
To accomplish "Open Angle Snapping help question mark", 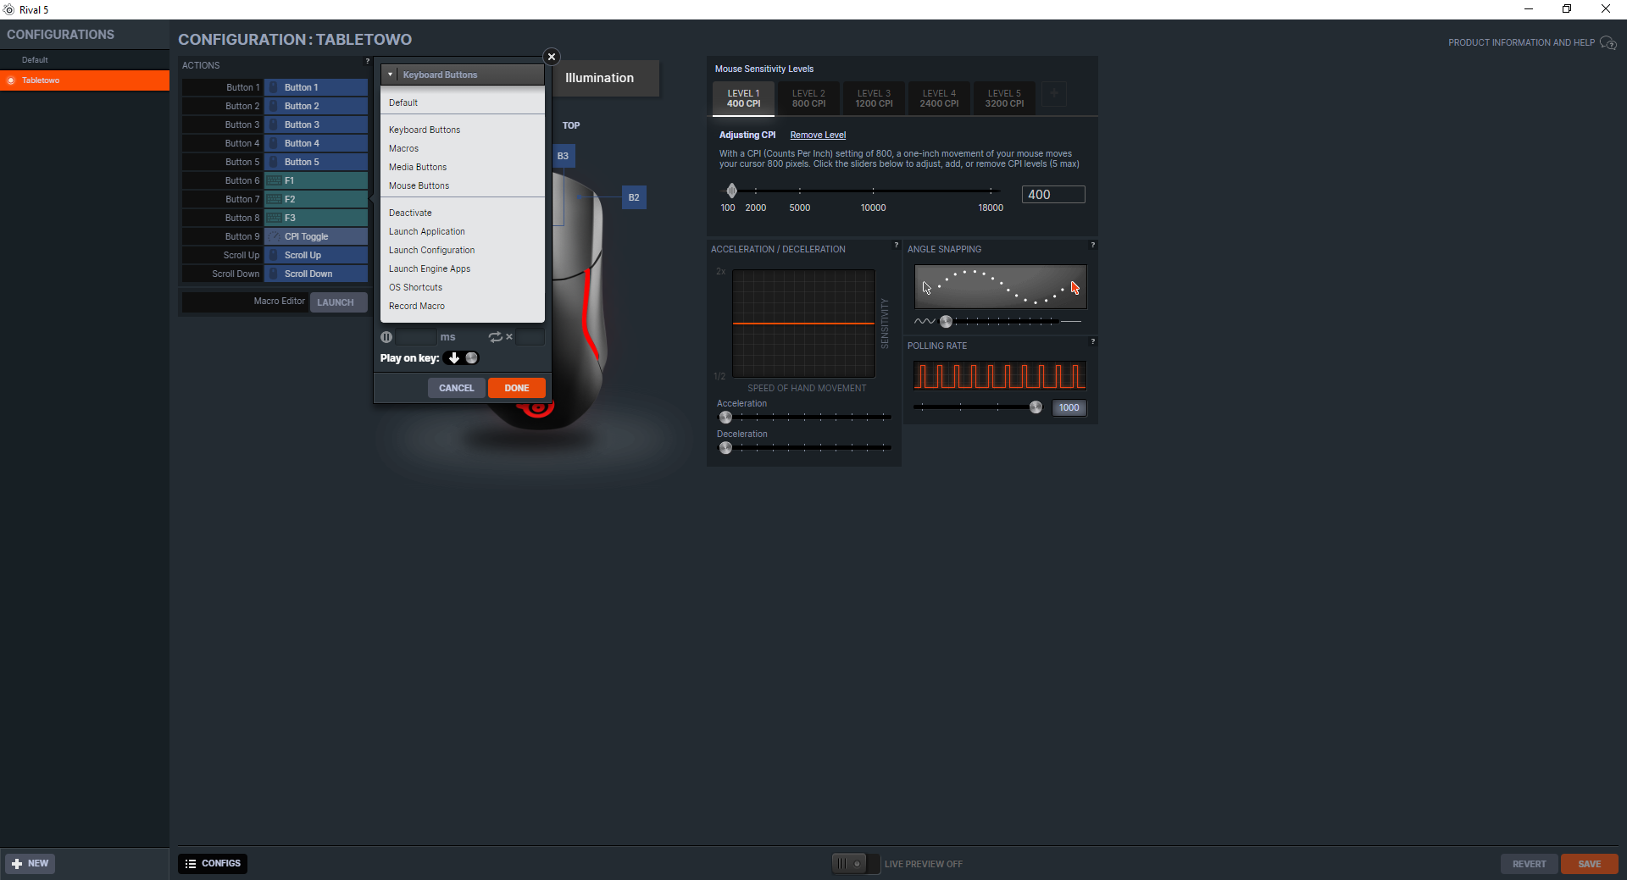I will [x=1092, y=245].
